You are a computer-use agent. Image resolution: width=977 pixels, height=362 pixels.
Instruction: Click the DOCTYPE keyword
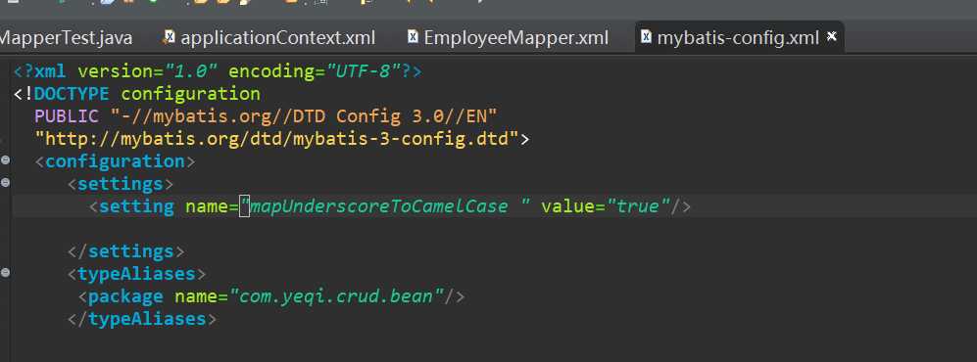click(x=72, y=95)
